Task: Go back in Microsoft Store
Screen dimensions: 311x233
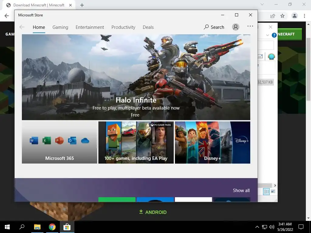Action: click(x=22, y=27)
